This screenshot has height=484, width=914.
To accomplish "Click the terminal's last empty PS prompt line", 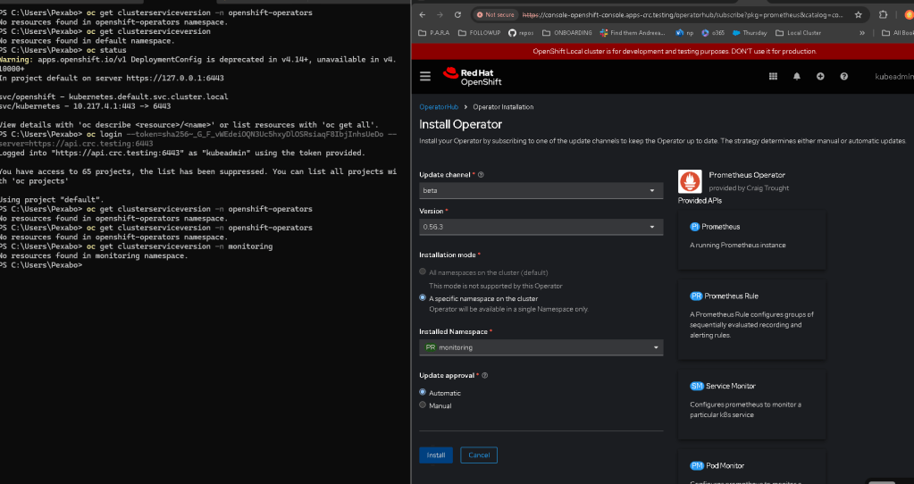I will click(x=41, y=265).
